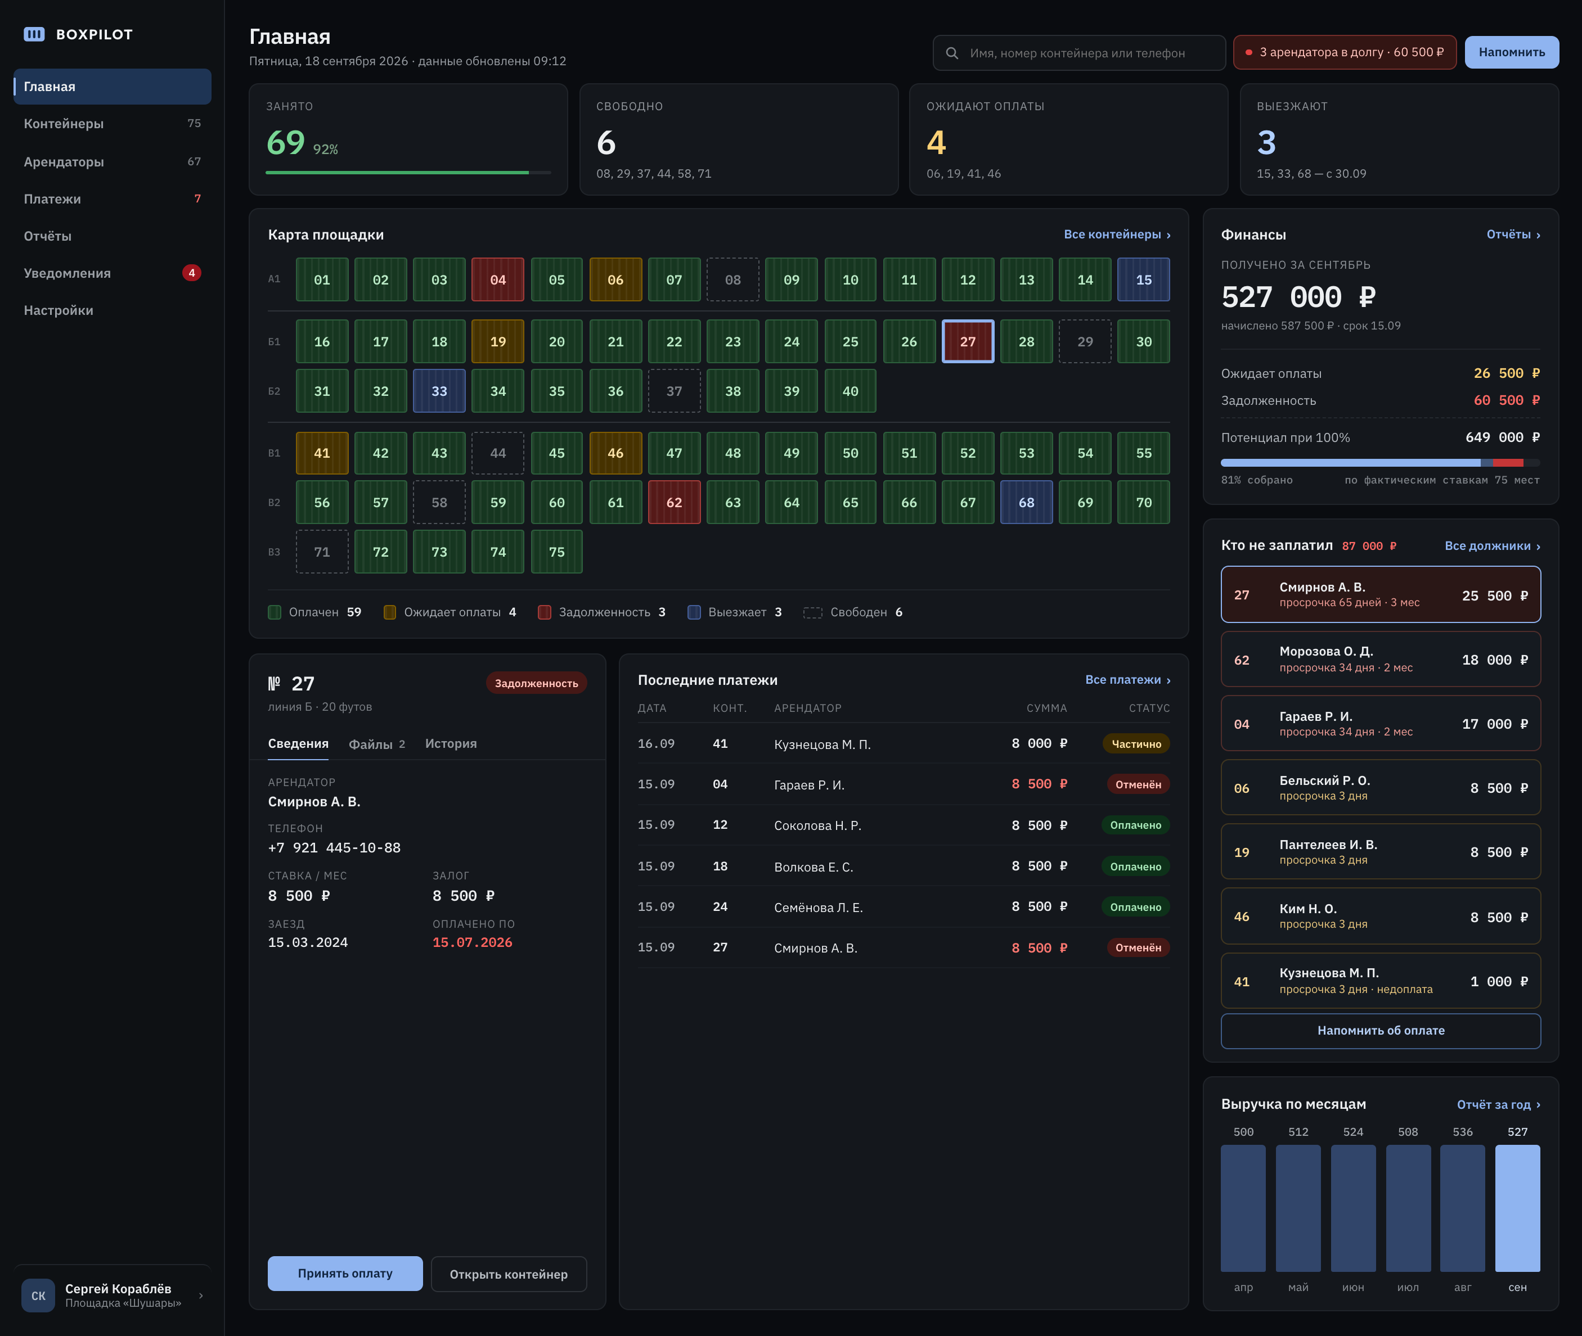The height and width of the screenshot is (1336, 1582).
Task: Open Уведомления with 4 badge
Action: coord(112,273)
